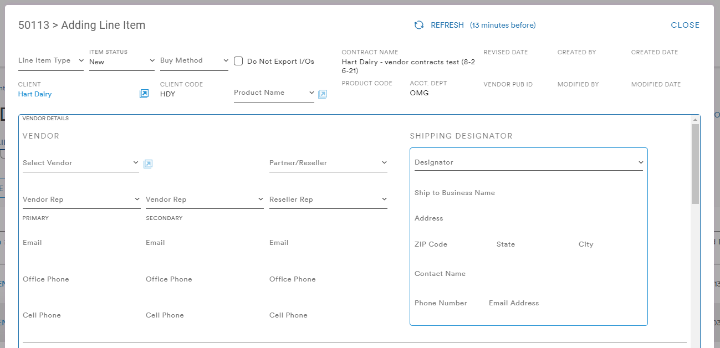Toggle Do Not Export I/Os checkbox

coord(238,61)
